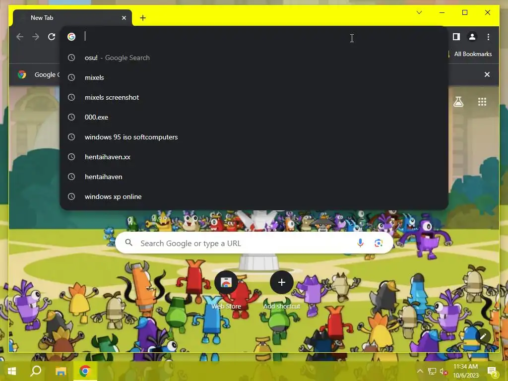508x381 pixels.
Task: Select windows xp online suggestion
Action: (x=254, y=196)
